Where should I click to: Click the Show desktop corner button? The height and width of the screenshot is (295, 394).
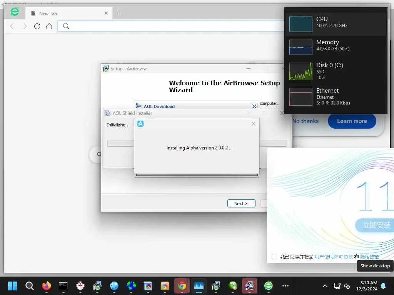click(392, 286)
